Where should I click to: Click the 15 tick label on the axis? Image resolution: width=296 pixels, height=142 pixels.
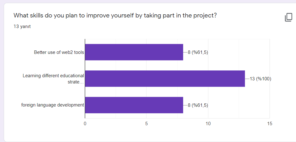pos(270,124)
